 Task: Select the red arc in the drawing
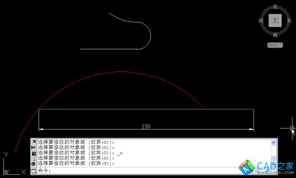(x=121, y=72)
